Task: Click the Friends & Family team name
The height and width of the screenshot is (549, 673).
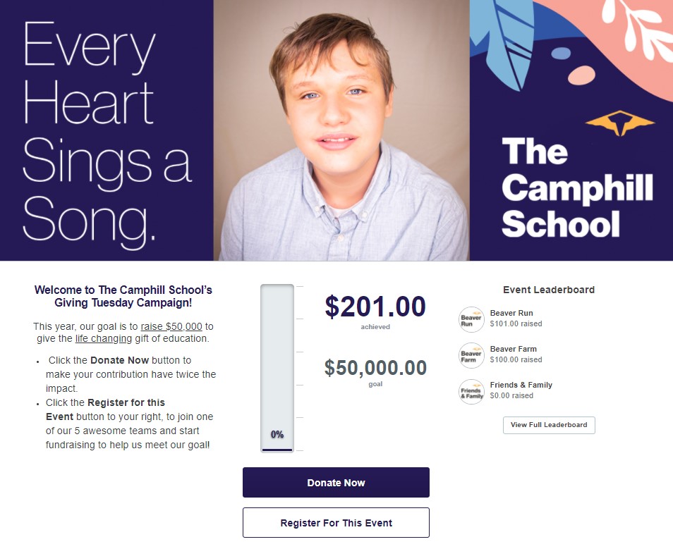Action: (521, 385)
